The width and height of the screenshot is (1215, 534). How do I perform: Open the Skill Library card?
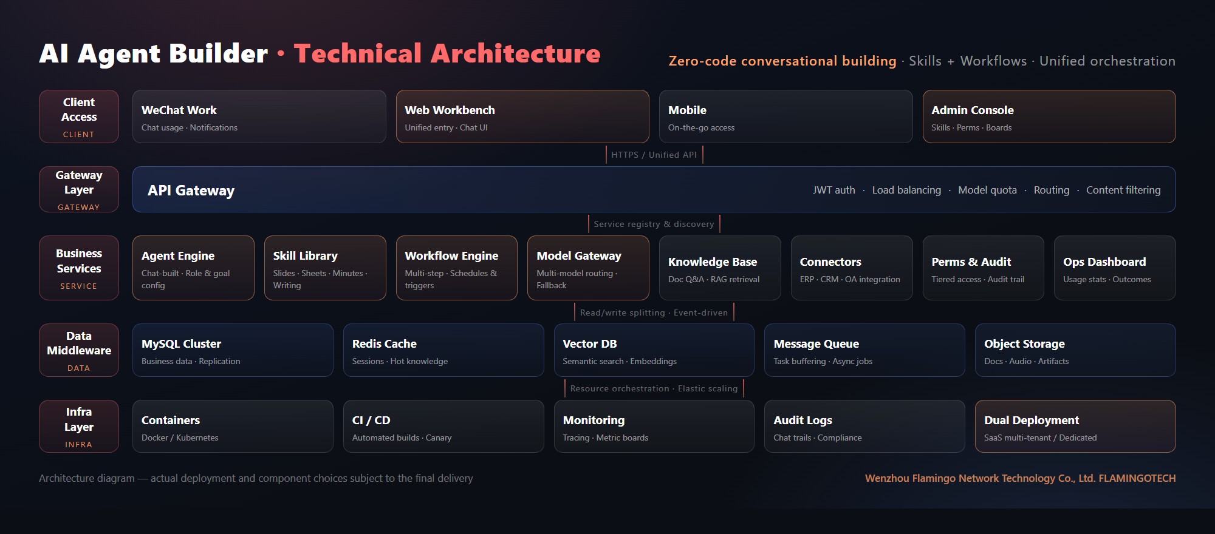coord(325,268)
